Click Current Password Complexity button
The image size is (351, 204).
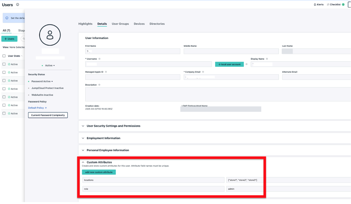coord(48,115)
